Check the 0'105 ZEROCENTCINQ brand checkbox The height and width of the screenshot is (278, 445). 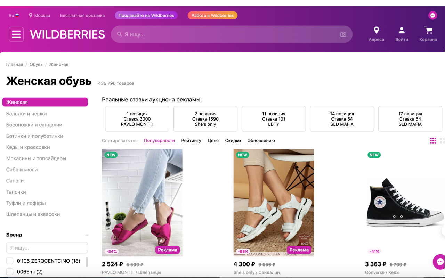[x=10, y=261]
